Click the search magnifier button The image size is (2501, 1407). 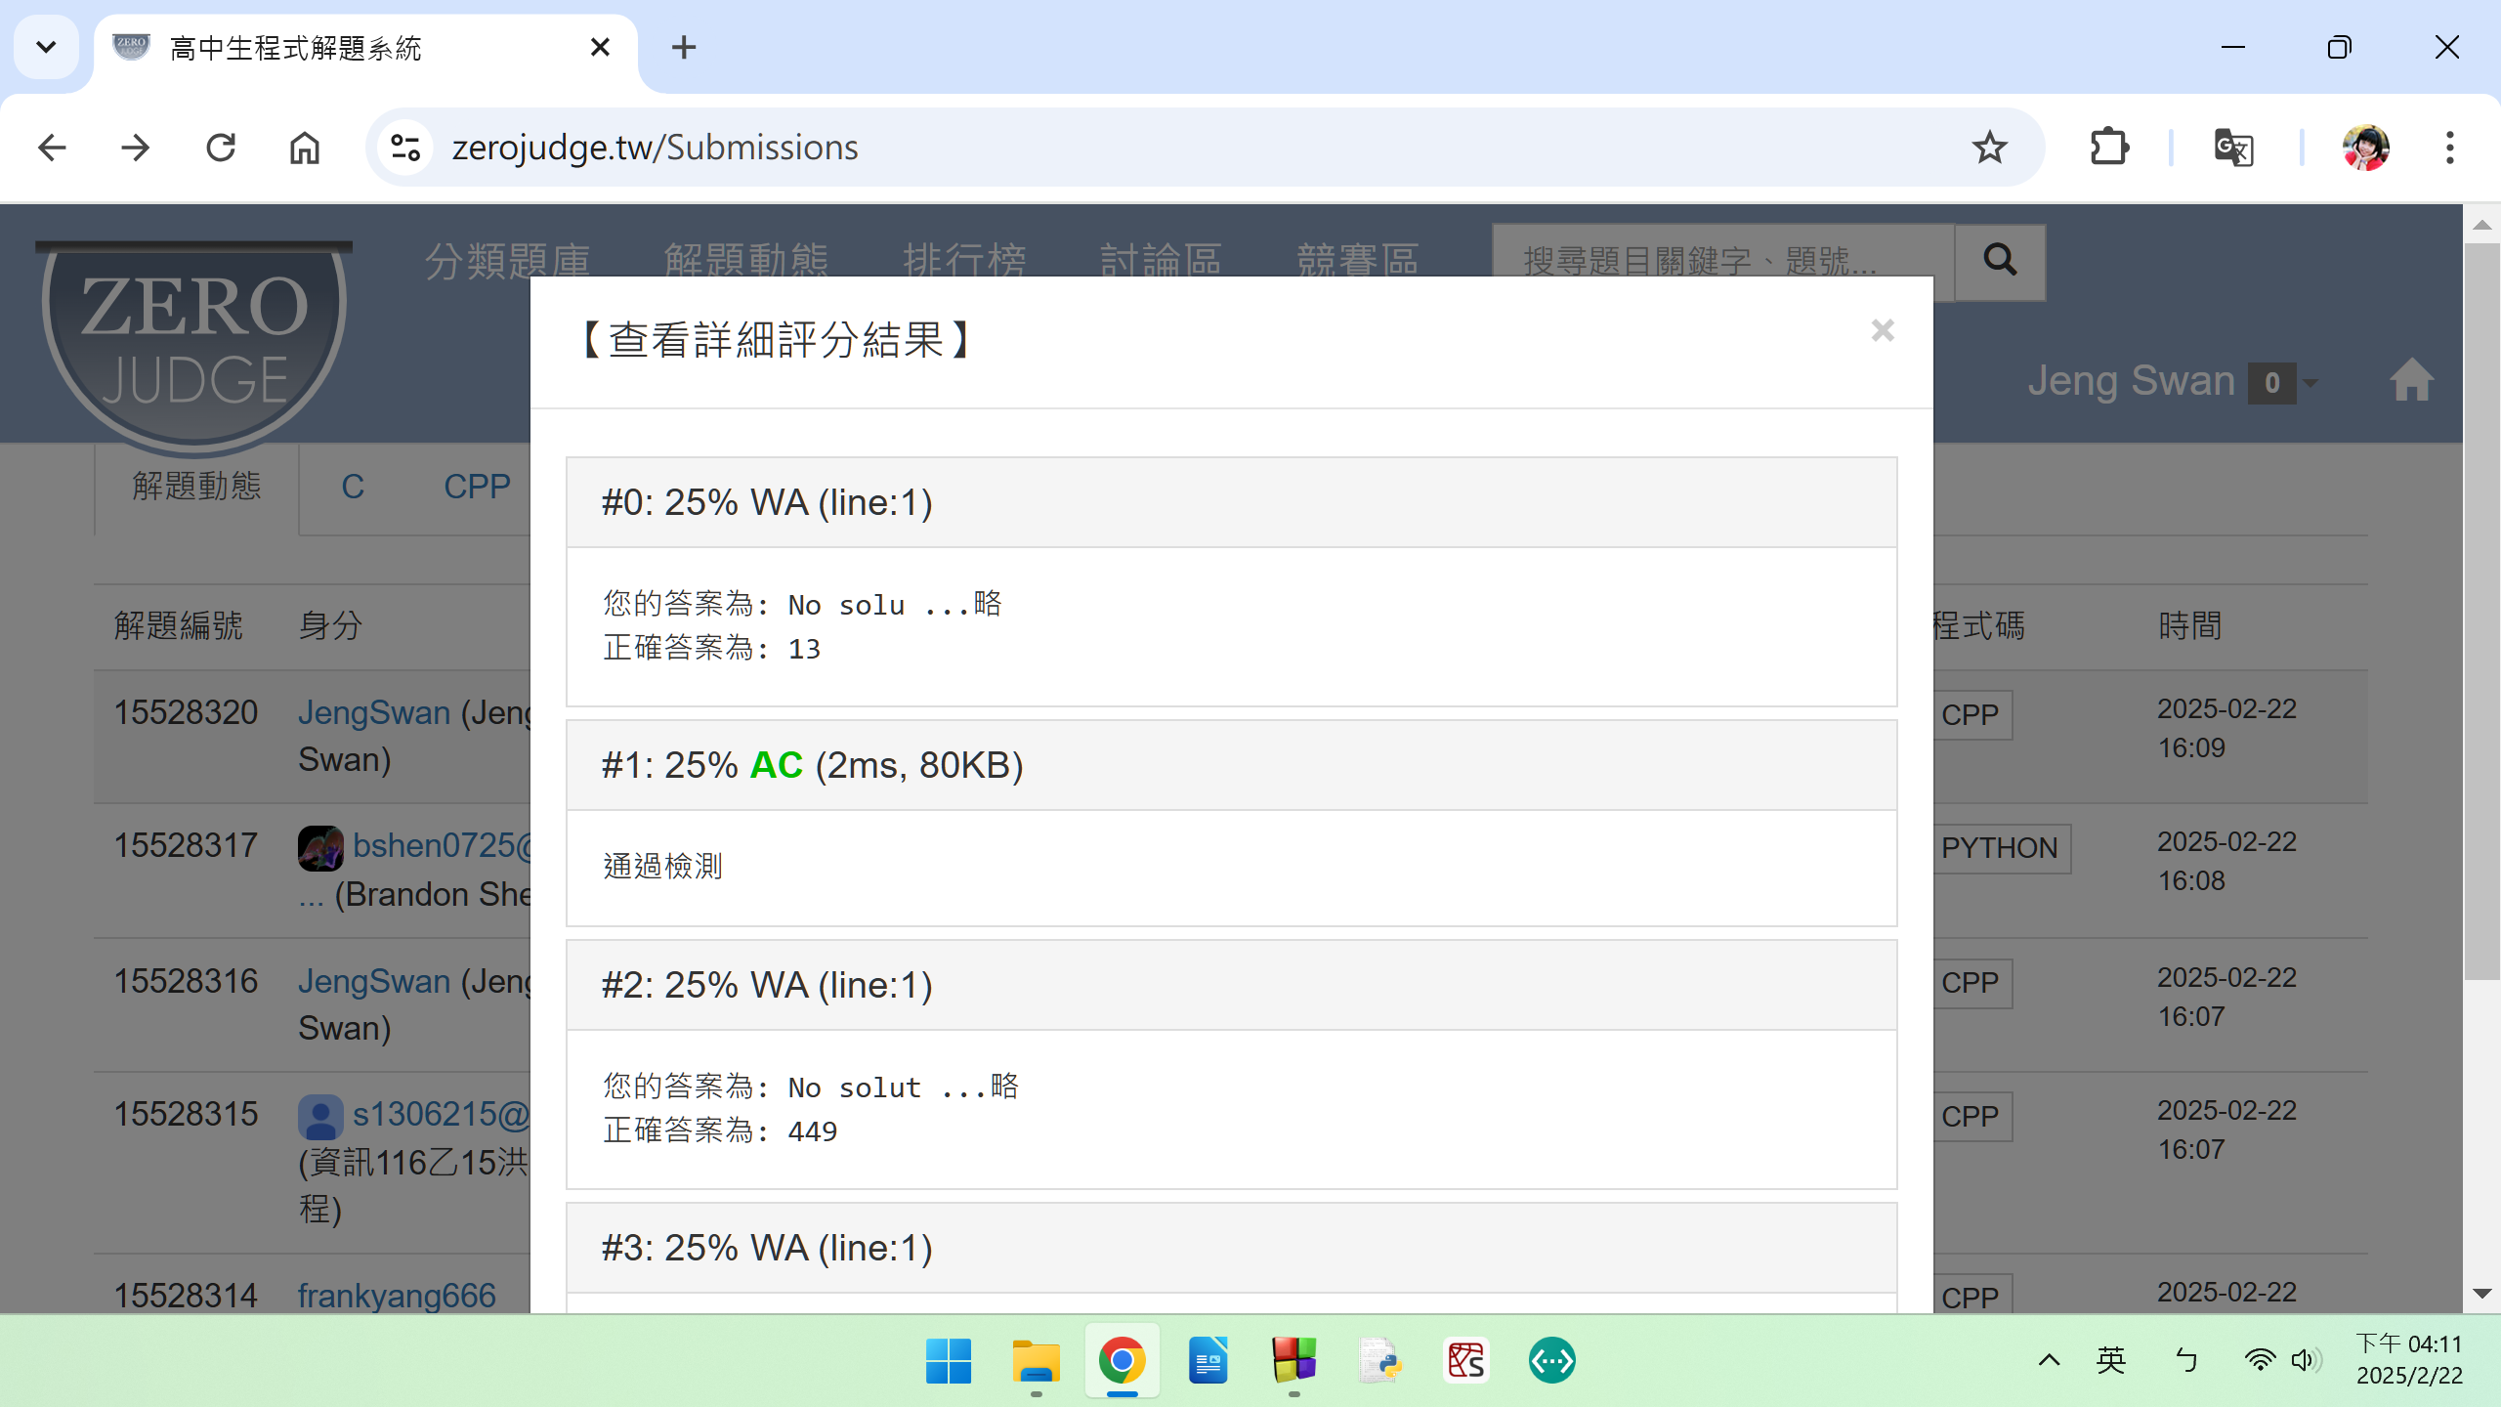[1999, 261]
